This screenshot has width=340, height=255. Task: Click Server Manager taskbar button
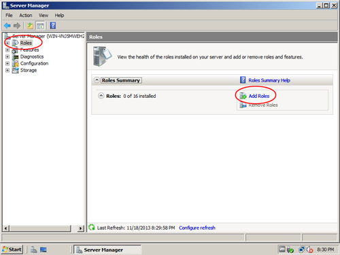(x=107, y=250)
